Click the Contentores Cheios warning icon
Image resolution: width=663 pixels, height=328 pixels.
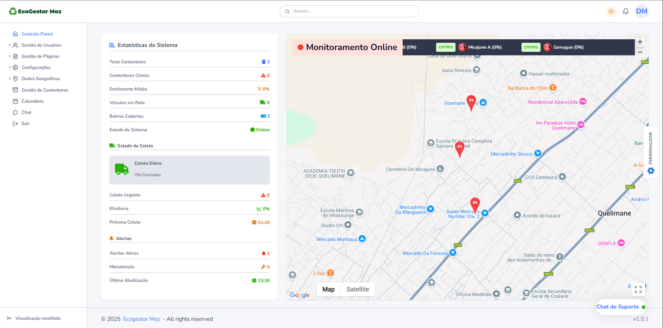point(263,75)
